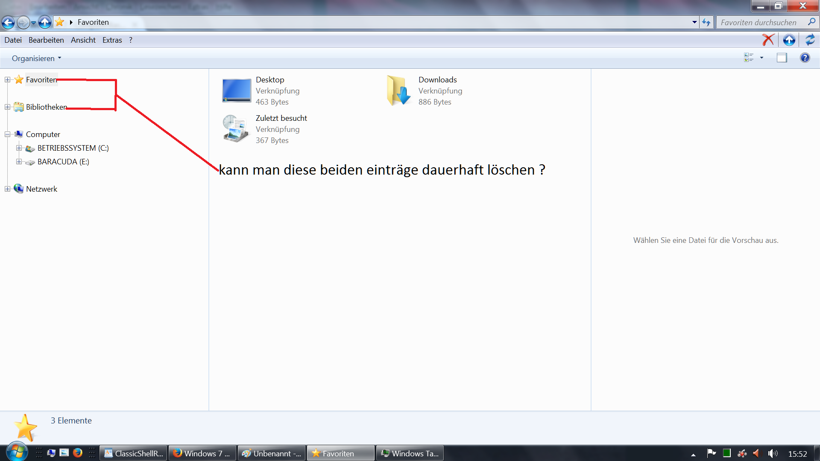
Task: Click the refresh arrows icon in menu bar
Action: tap(810, 40)
